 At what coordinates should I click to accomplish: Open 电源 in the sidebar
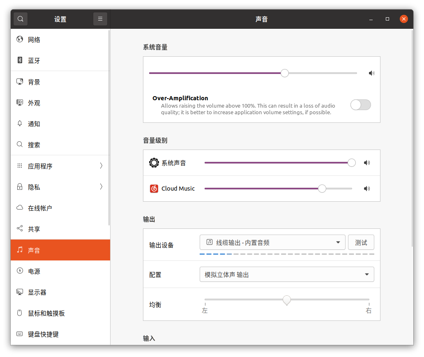click(x=60, y=271)
